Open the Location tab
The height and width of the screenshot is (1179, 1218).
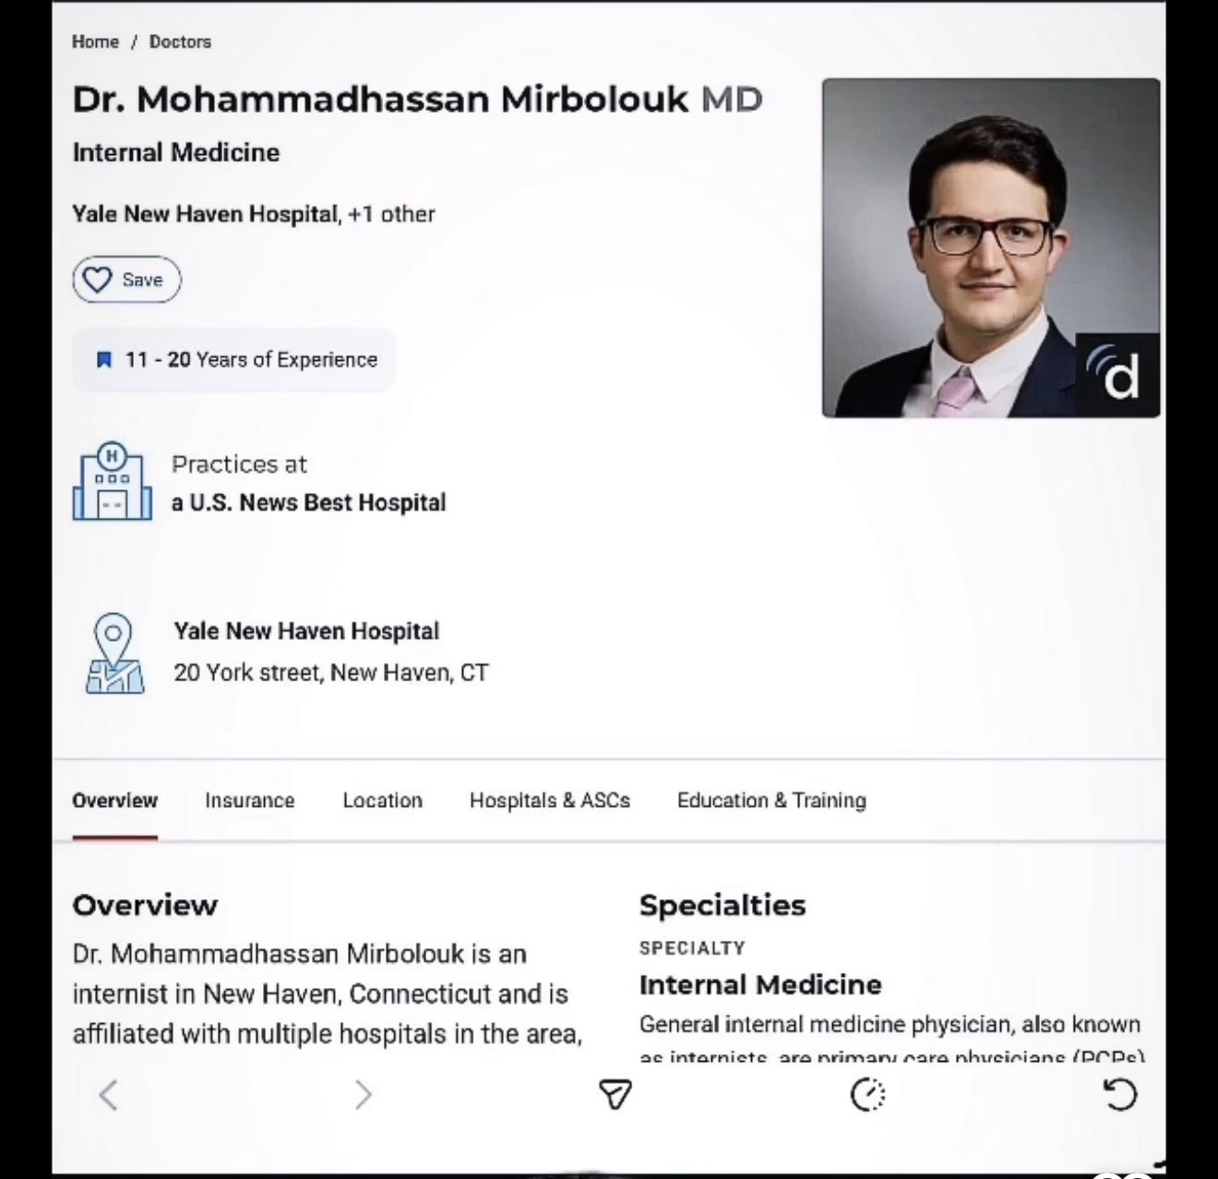[382, 800]
